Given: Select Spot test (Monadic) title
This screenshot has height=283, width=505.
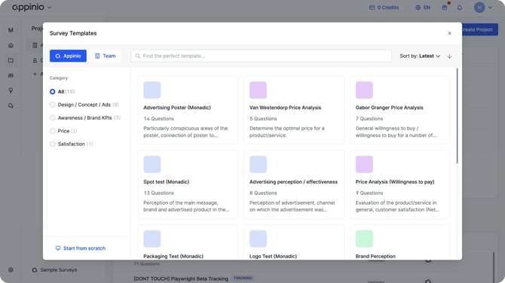Looking at the screenshot, I should [x=166, y=182].
